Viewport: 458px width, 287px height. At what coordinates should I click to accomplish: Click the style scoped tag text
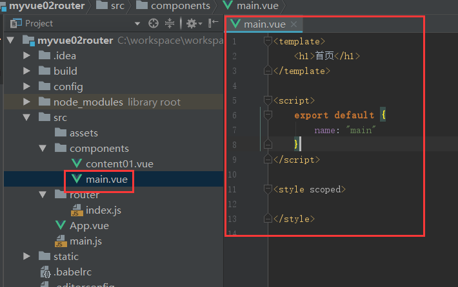[310, 189]
